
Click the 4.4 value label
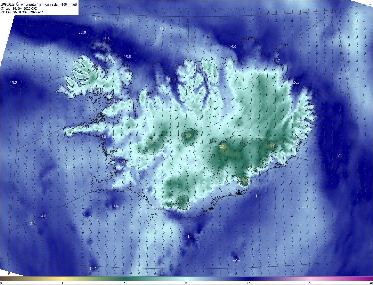tap(180, 202)
